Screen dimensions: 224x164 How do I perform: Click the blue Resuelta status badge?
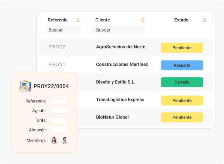coord(182,65)
